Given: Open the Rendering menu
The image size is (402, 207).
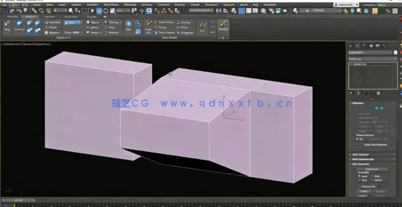Looking at the screenshot, I should (x=130, y=5).
